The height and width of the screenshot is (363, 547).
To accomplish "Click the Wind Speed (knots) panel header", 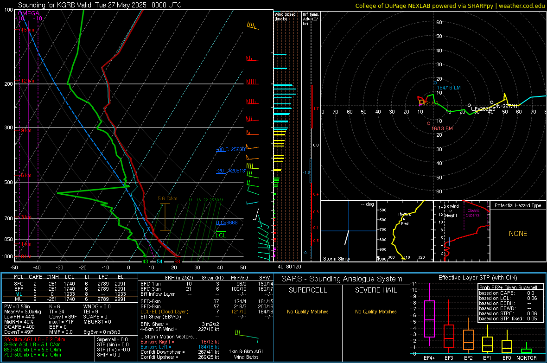I will click(285, 16).
